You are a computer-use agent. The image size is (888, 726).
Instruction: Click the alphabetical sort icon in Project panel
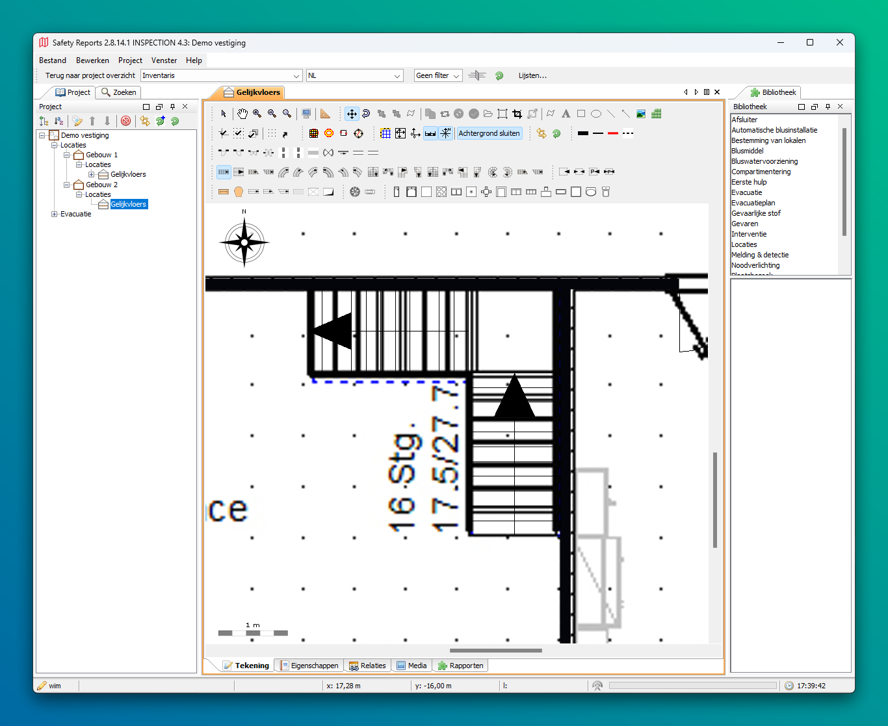(59, 121)
